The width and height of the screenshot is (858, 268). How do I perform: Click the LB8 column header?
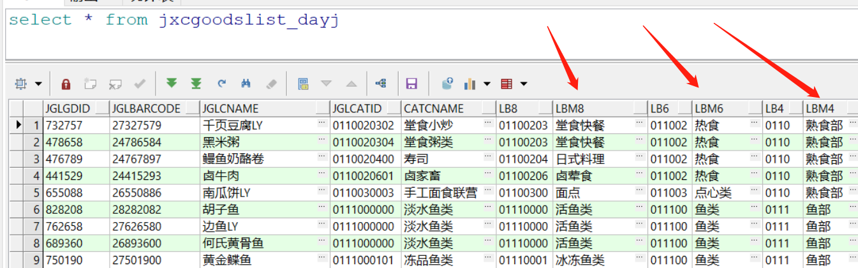click(x=524, y=108)
